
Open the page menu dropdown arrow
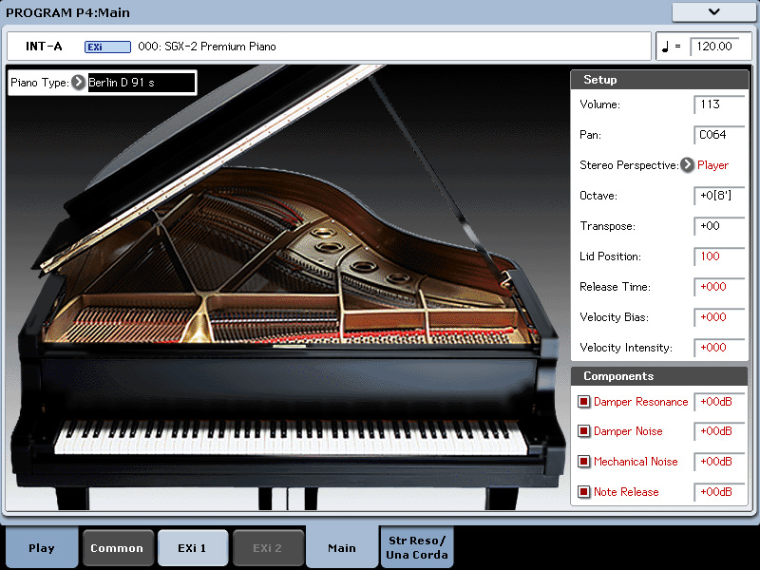pos(713,12)
